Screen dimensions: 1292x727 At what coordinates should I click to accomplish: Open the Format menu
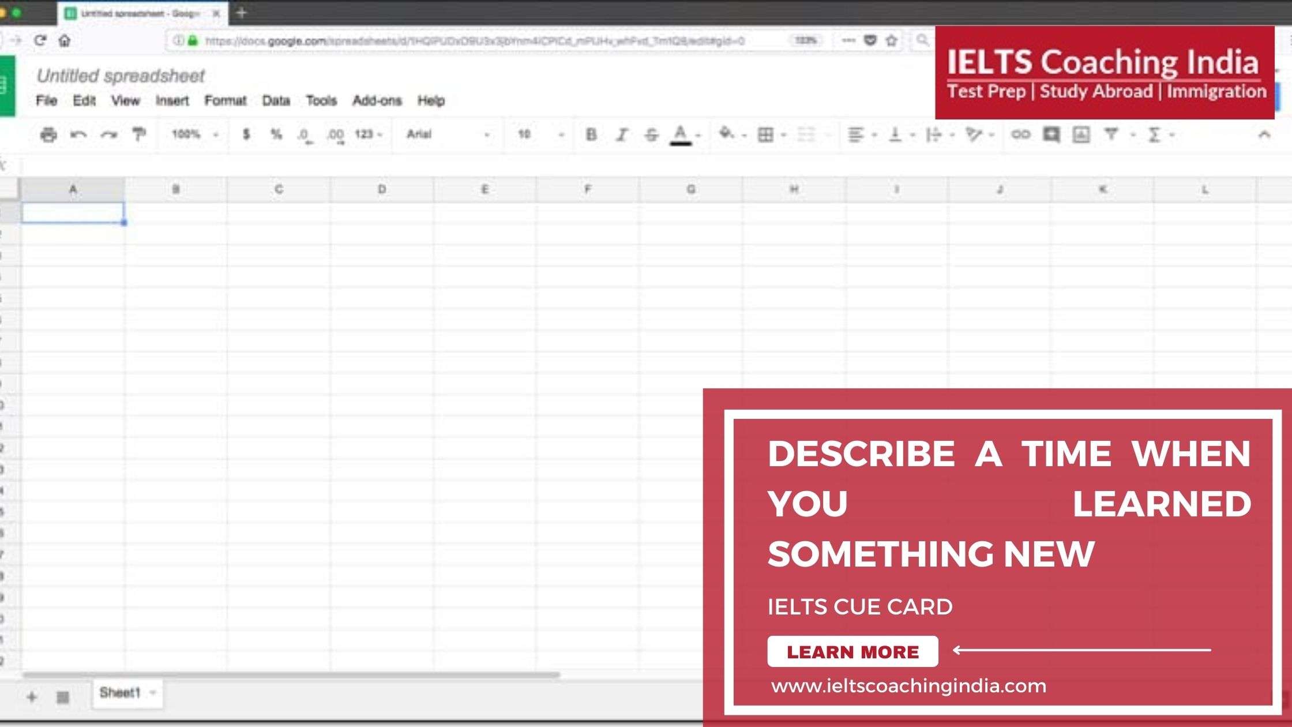(224, 100)
